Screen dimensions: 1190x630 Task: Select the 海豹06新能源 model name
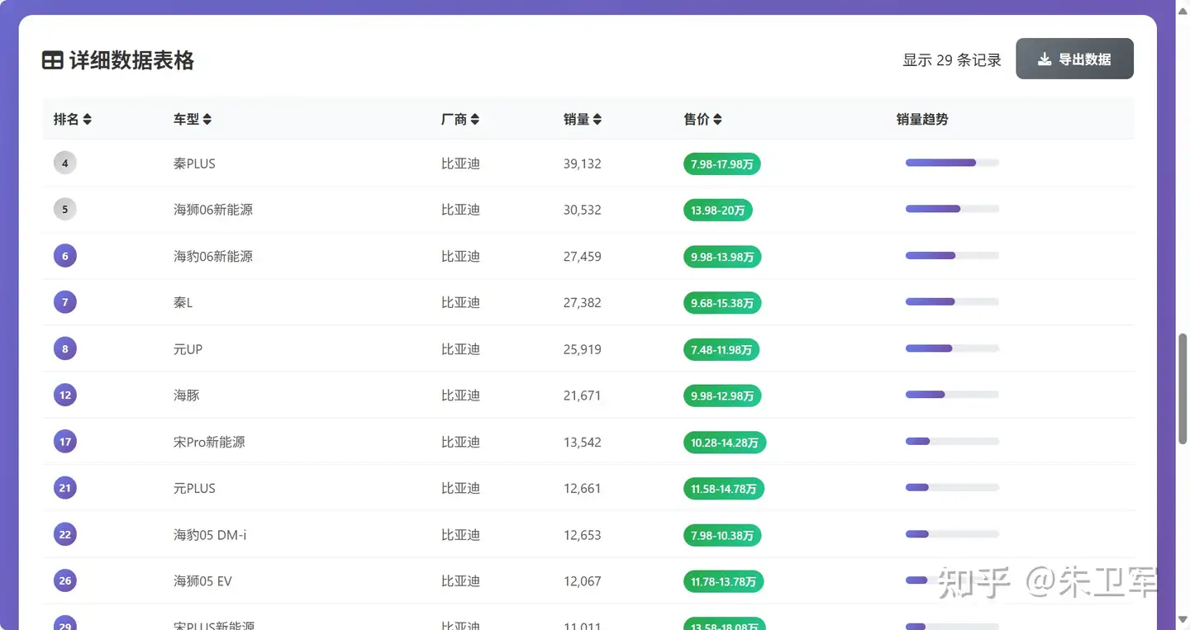[x=213, y=256]
